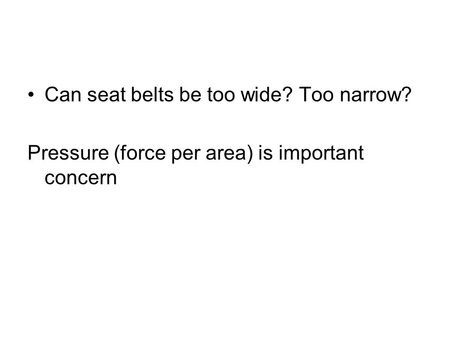This screenshot has height=341, width=455.
Task: Click the word '(force' in parentheses
Action: (140, 153)
